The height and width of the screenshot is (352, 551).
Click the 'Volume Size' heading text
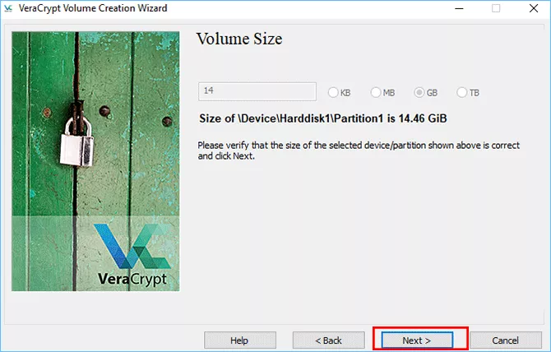239,39
